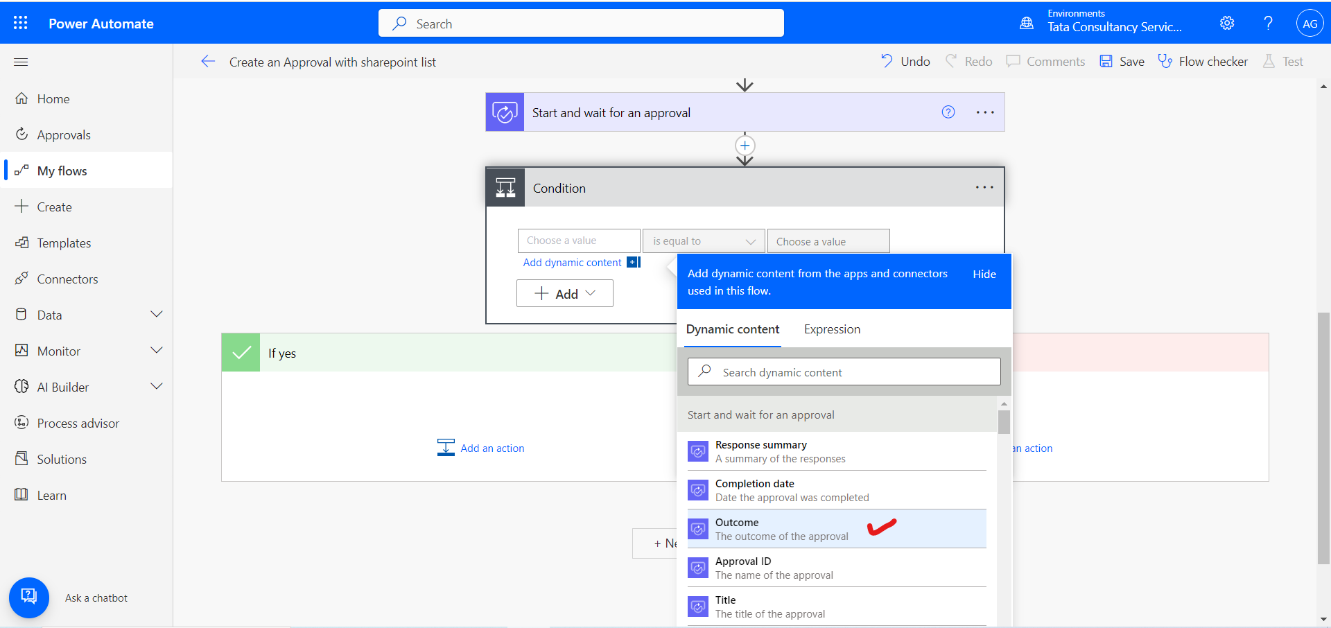Image resolution: width=1331 pixels, height=628 pixels.
Task: Open Process advisor
Action: point(78,423)
